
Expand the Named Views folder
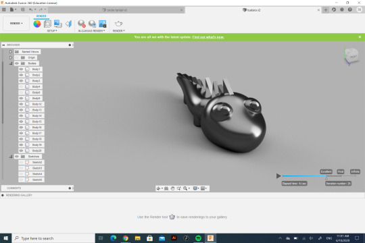(x=11, y=51)
